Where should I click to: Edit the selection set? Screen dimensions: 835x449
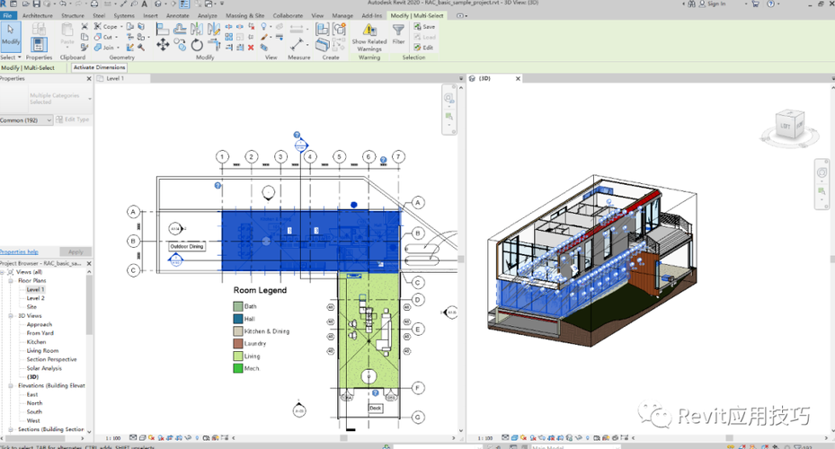coord(423,48)
